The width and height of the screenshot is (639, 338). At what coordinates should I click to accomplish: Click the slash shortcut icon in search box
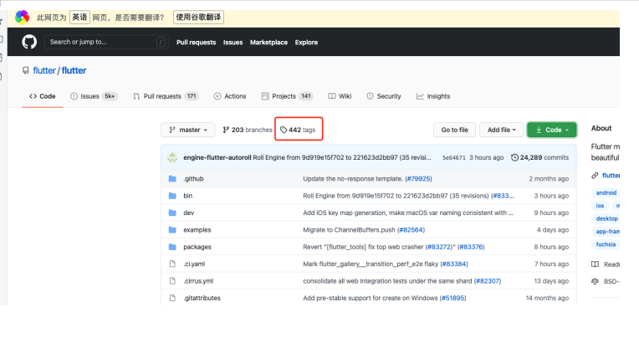click(x=161, y=42)
